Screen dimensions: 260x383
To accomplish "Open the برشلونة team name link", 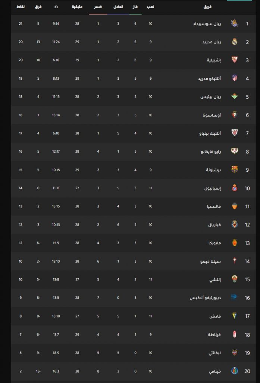I will click(x=213, y=170).
